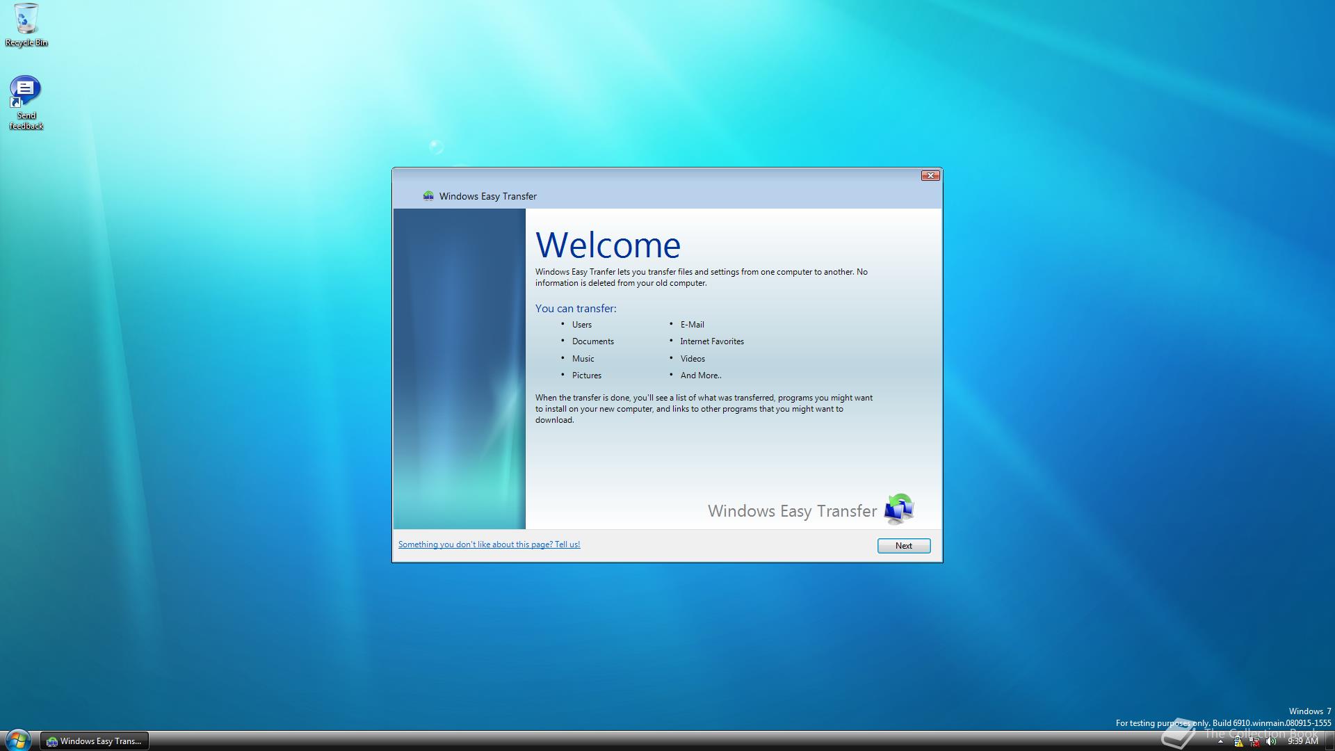Open the 'Something you don't like' feedback link
The height and width of the screenshot is (751, 1335).
pyautogui.click(x=489, y=544)
